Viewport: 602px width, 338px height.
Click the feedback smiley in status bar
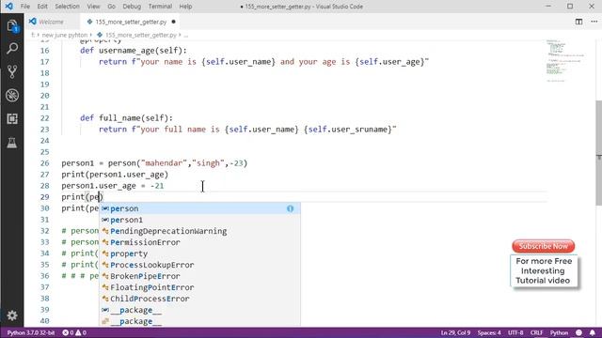[579, 332]
